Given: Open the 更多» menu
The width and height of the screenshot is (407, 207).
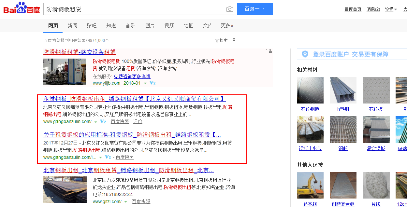Looking at the screenshot, I should click(x=227, y=25).
